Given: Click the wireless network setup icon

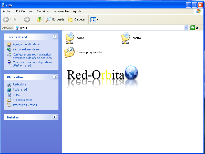Looking at the screenshot, I should 9,54.
